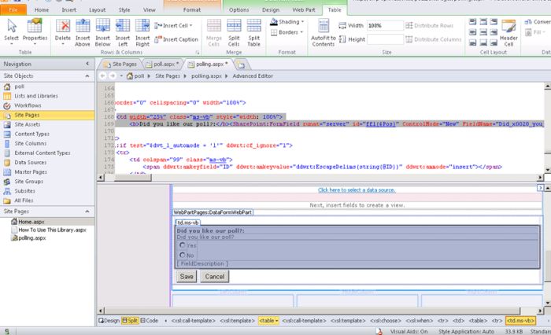
Task: Switch to Split view mode
Action: 131,321
